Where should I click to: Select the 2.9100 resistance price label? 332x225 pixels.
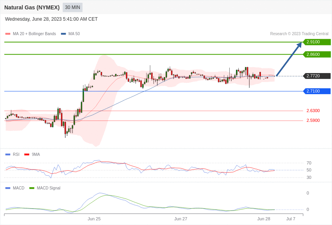click(317, 42)
